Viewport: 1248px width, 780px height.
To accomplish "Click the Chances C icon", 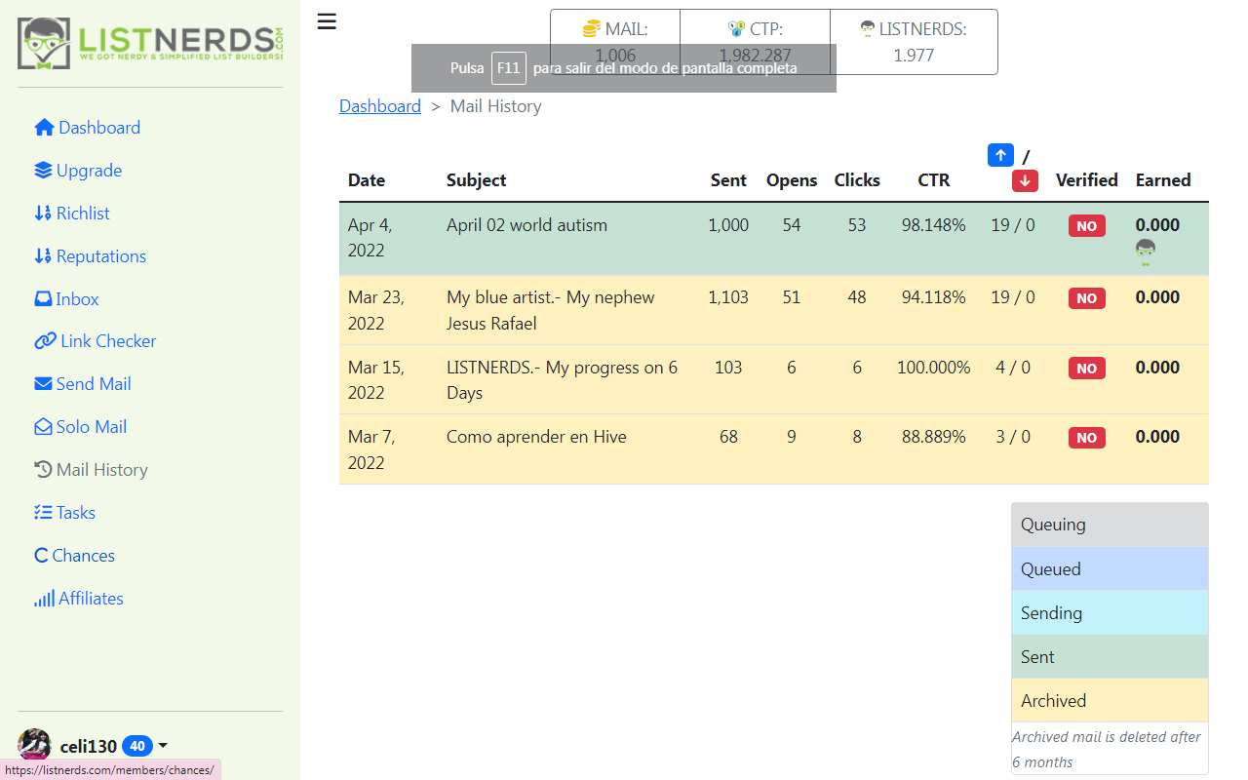I will coord(41,556).
